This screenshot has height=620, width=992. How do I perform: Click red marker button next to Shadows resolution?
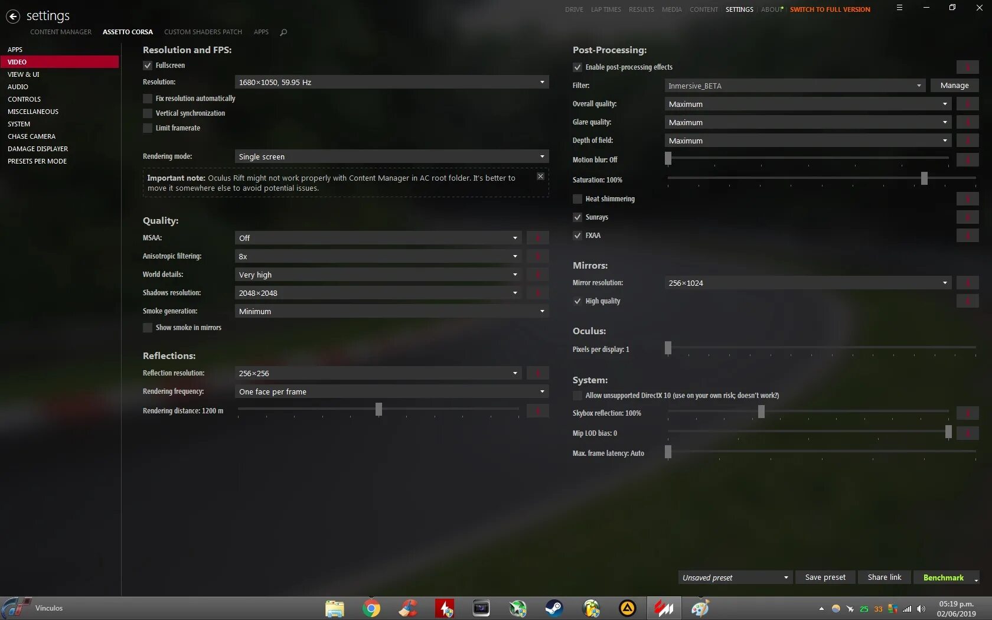pos(537,293)
